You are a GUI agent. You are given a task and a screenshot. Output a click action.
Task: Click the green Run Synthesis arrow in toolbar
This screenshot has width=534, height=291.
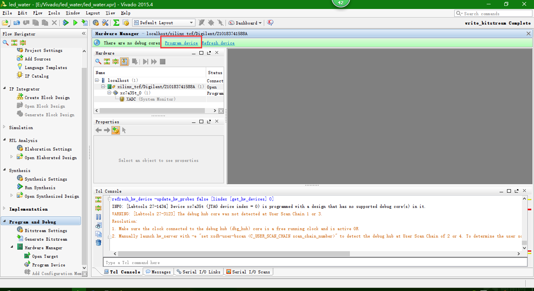point(66,23)
